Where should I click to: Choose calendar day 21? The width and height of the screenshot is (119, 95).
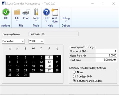57,66
